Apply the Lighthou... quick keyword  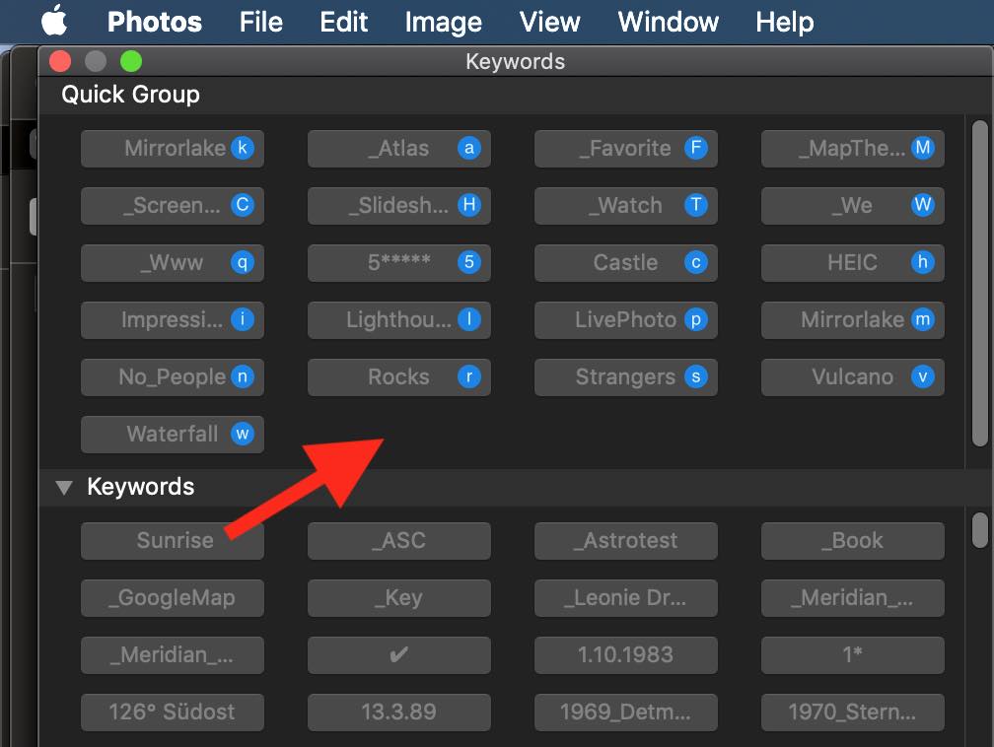point(399,320)
